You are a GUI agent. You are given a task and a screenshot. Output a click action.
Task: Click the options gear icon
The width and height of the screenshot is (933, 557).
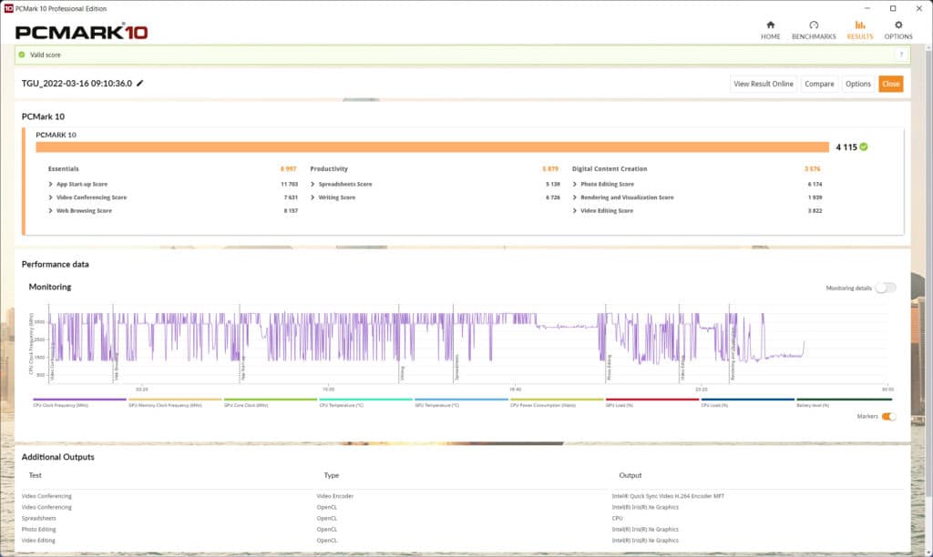pyautogui.click(x=898, y=25)
